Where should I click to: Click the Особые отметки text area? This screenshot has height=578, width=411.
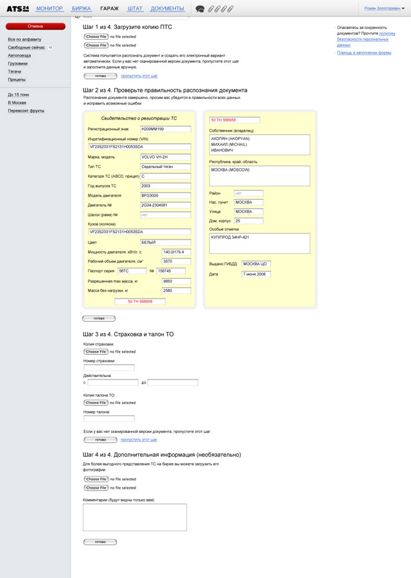259,243
